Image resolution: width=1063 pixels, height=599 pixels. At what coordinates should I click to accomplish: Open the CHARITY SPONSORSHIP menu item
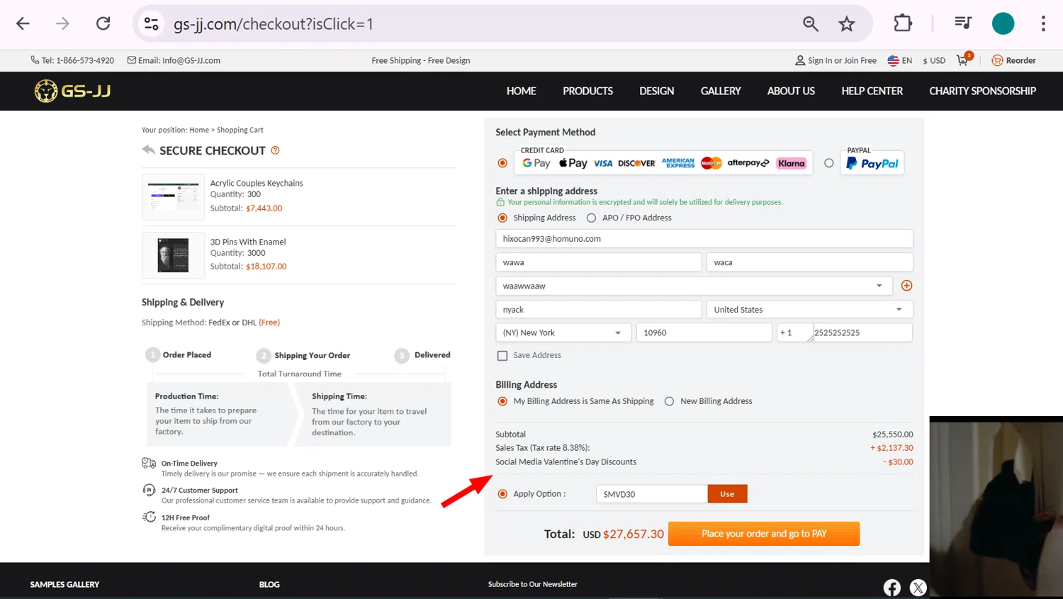click(982, 91)
